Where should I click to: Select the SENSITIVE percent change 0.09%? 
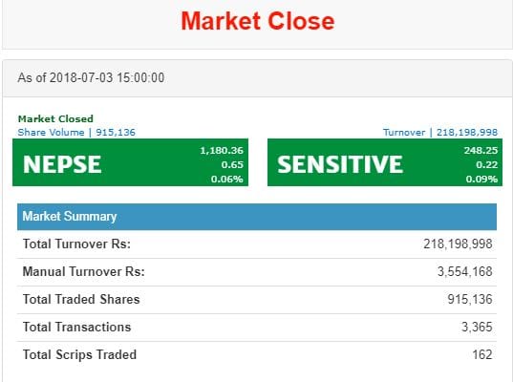(481, 180)
